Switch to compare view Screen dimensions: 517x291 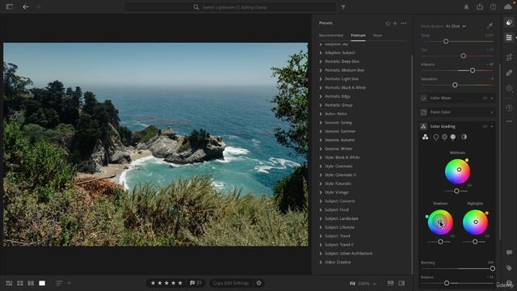pos(31,283)
